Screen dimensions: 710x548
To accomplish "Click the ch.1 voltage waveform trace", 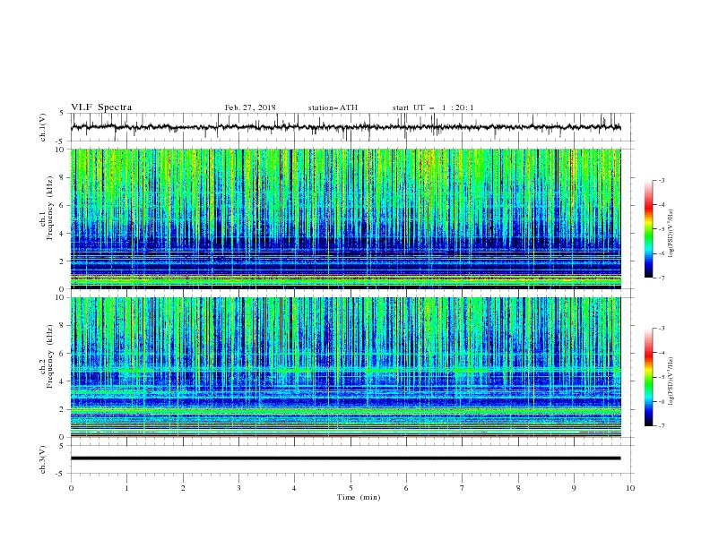I will [345, 127].
